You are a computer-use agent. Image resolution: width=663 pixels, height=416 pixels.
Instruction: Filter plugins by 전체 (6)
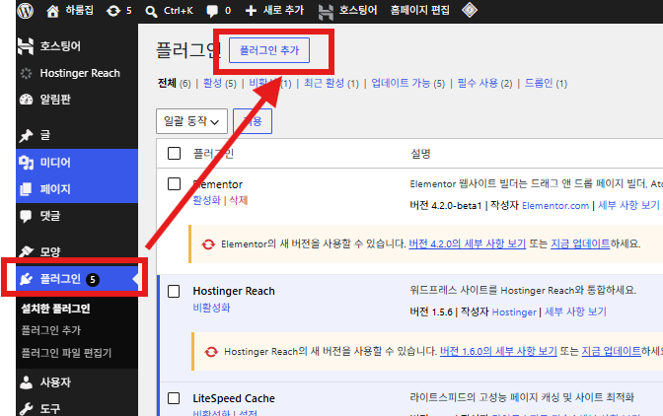coord(175,83)
